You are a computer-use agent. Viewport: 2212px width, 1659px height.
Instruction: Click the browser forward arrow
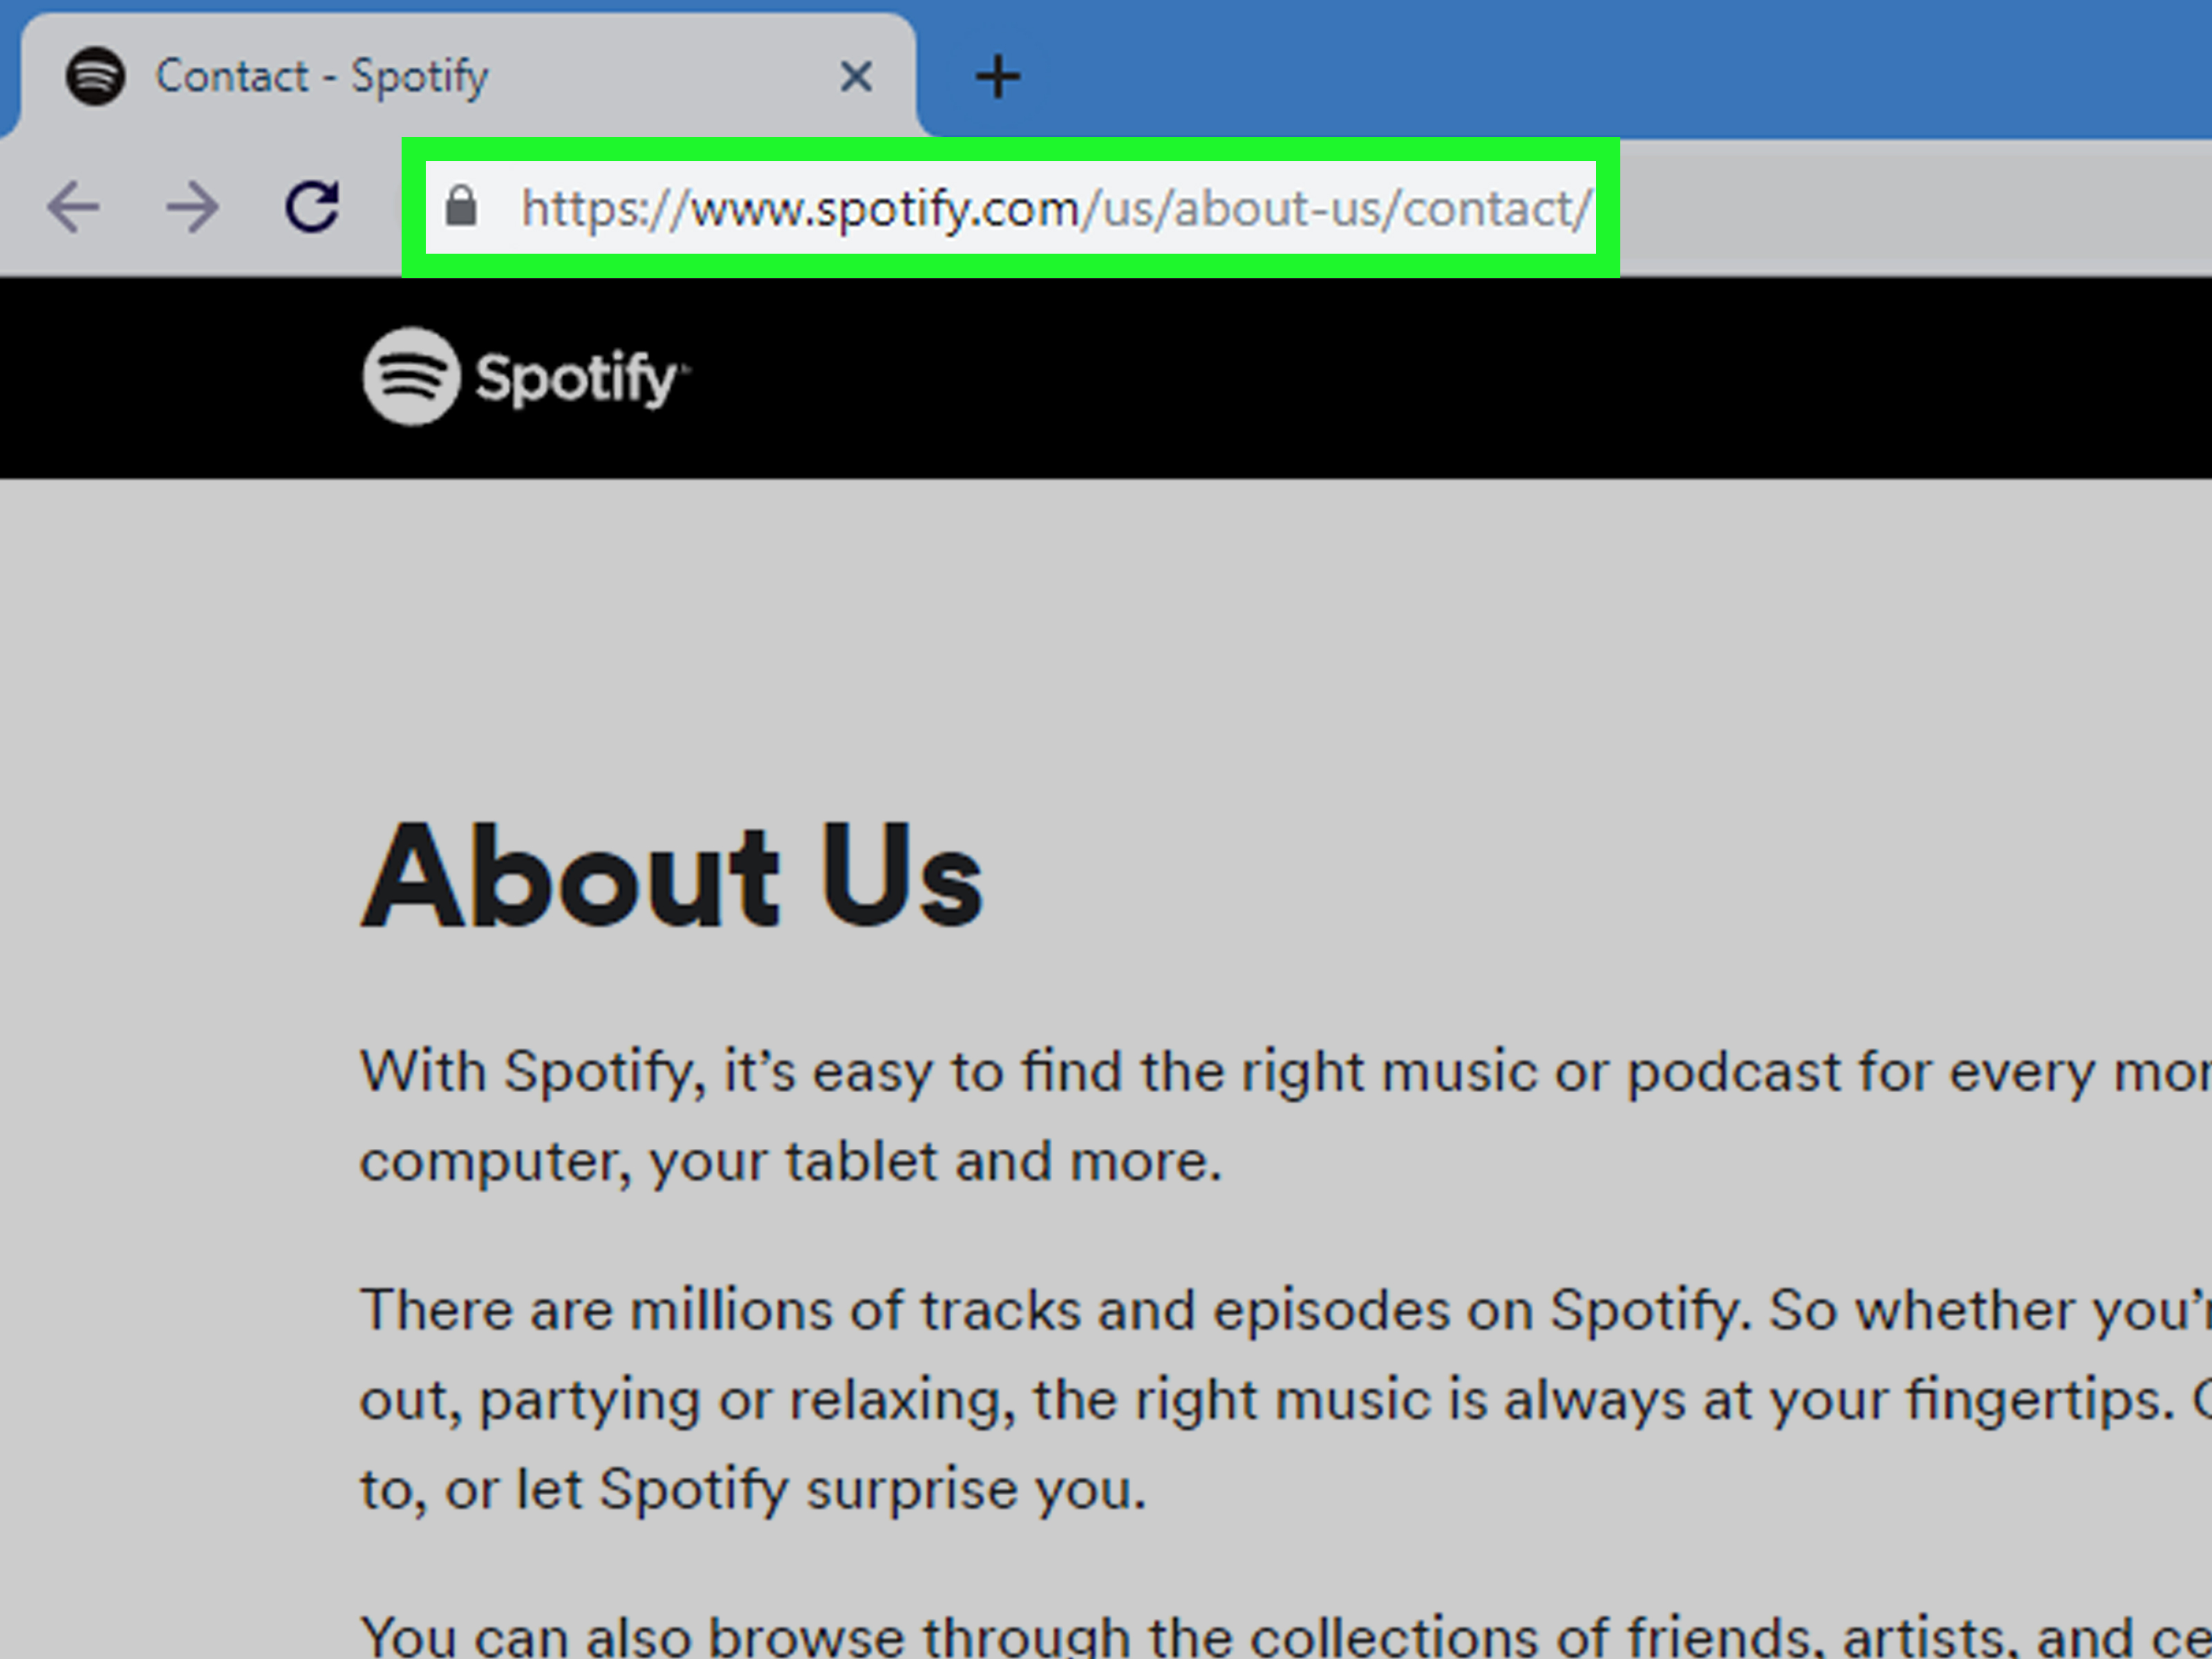coord(192,207)
